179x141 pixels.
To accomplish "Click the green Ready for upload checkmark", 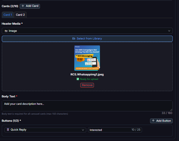I will pos(78,79).
